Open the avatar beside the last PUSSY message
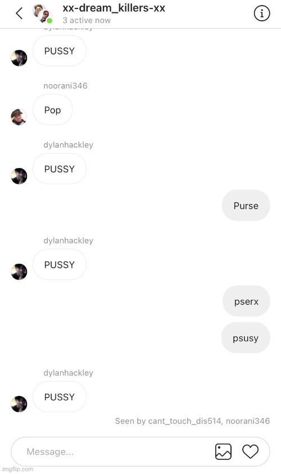This screenshot has width=281, height=474. click(x=19, y=404)
